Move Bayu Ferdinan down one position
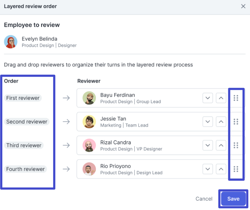This screenshot has height=210, width=250. click(x=208, y=98)
